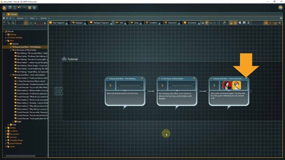Click the property inspector icon at toolbar end

tap(280, 23)
